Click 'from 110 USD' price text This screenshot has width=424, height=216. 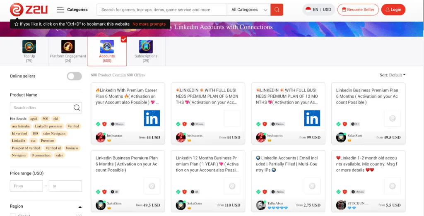click(229, 205)
